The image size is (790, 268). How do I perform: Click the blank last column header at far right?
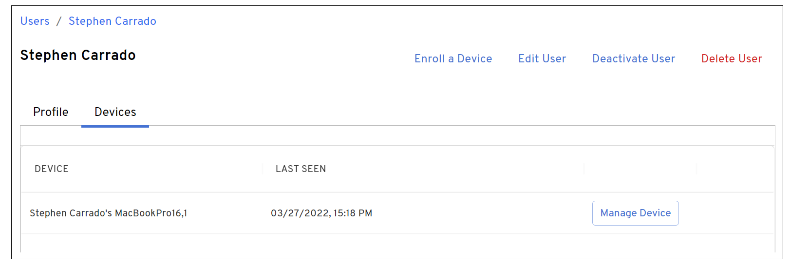[x=734, y=169]
